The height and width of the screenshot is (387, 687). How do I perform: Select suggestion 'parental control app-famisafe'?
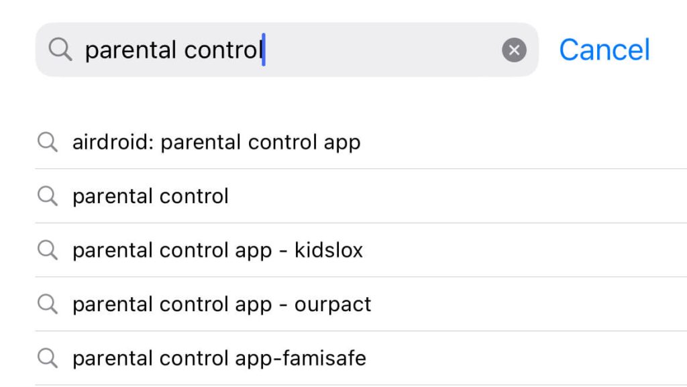tap(361, 358)
